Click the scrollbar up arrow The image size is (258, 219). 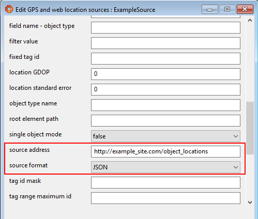[250, 20]
